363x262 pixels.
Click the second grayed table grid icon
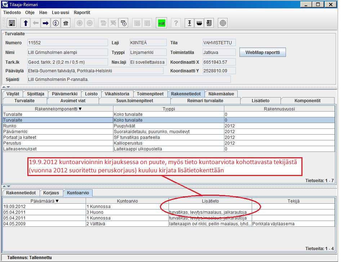point(147,23)
